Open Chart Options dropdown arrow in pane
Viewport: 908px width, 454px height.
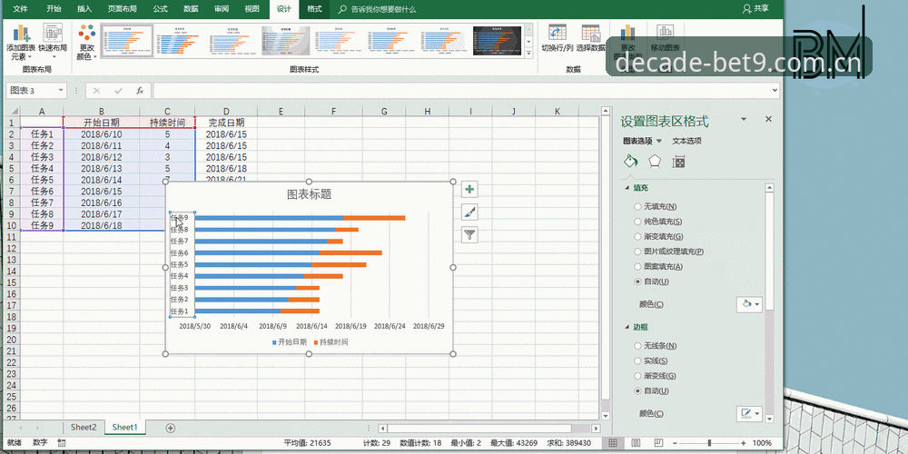[659, 141]
